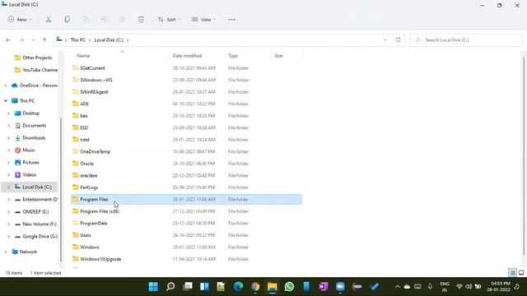The image size is (527, 296).
Task: Go forward with the right arrow
Action: 21,40
